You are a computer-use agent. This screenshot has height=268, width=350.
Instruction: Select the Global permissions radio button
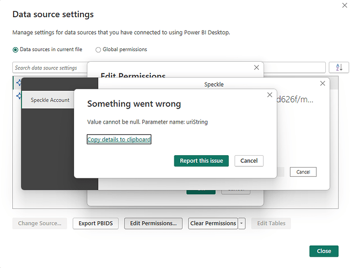click(x=98, y=49)
